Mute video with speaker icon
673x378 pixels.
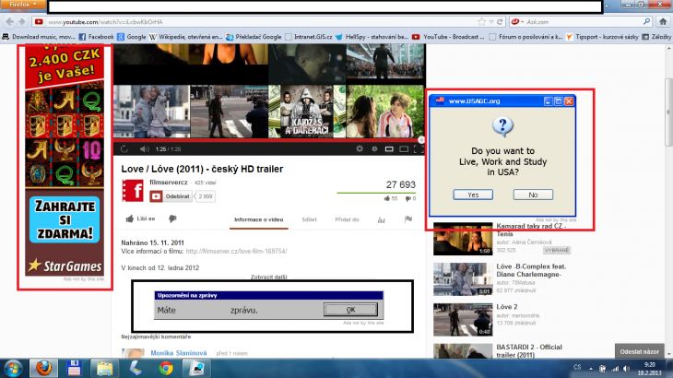[x=144, y=148]
